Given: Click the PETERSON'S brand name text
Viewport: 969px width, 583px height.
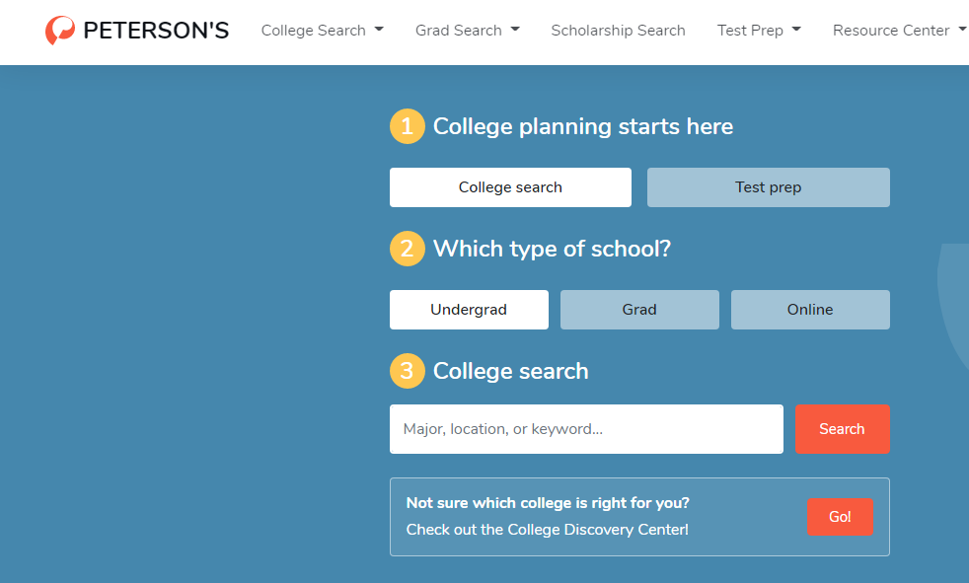Looking at the screenshot, I should pos(156,31).
